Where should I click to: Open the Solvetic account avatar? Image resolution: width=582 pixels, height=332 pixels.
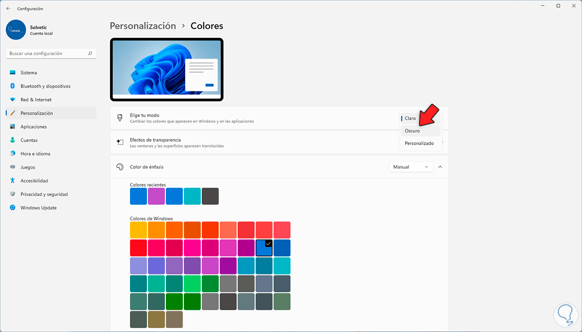coord(16,30)
